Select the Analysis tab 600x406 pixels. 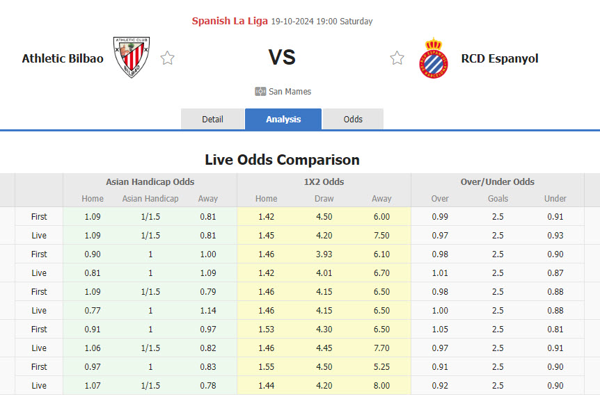(x=283, y=119)
